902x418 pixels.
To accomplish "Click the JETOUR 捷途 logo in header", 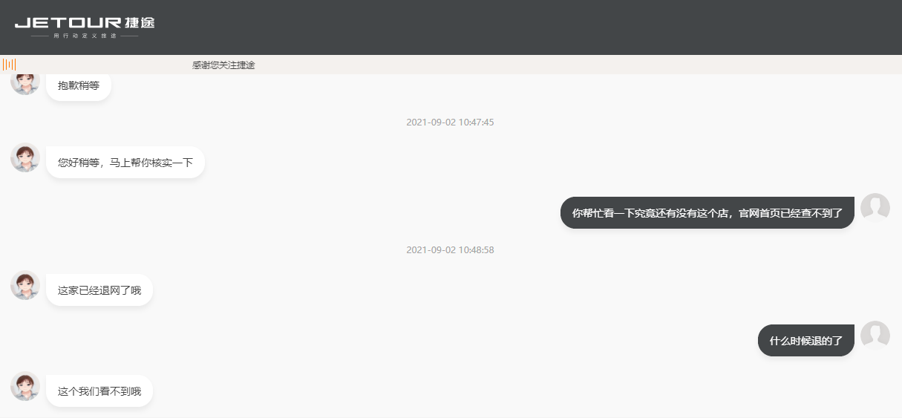I will pos(85,27).
